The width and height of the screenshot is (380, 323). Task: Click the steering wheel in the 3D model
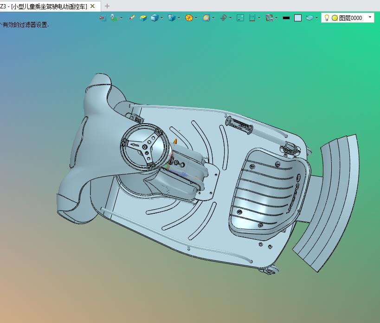pyautogui.click(x=145, y=146)
